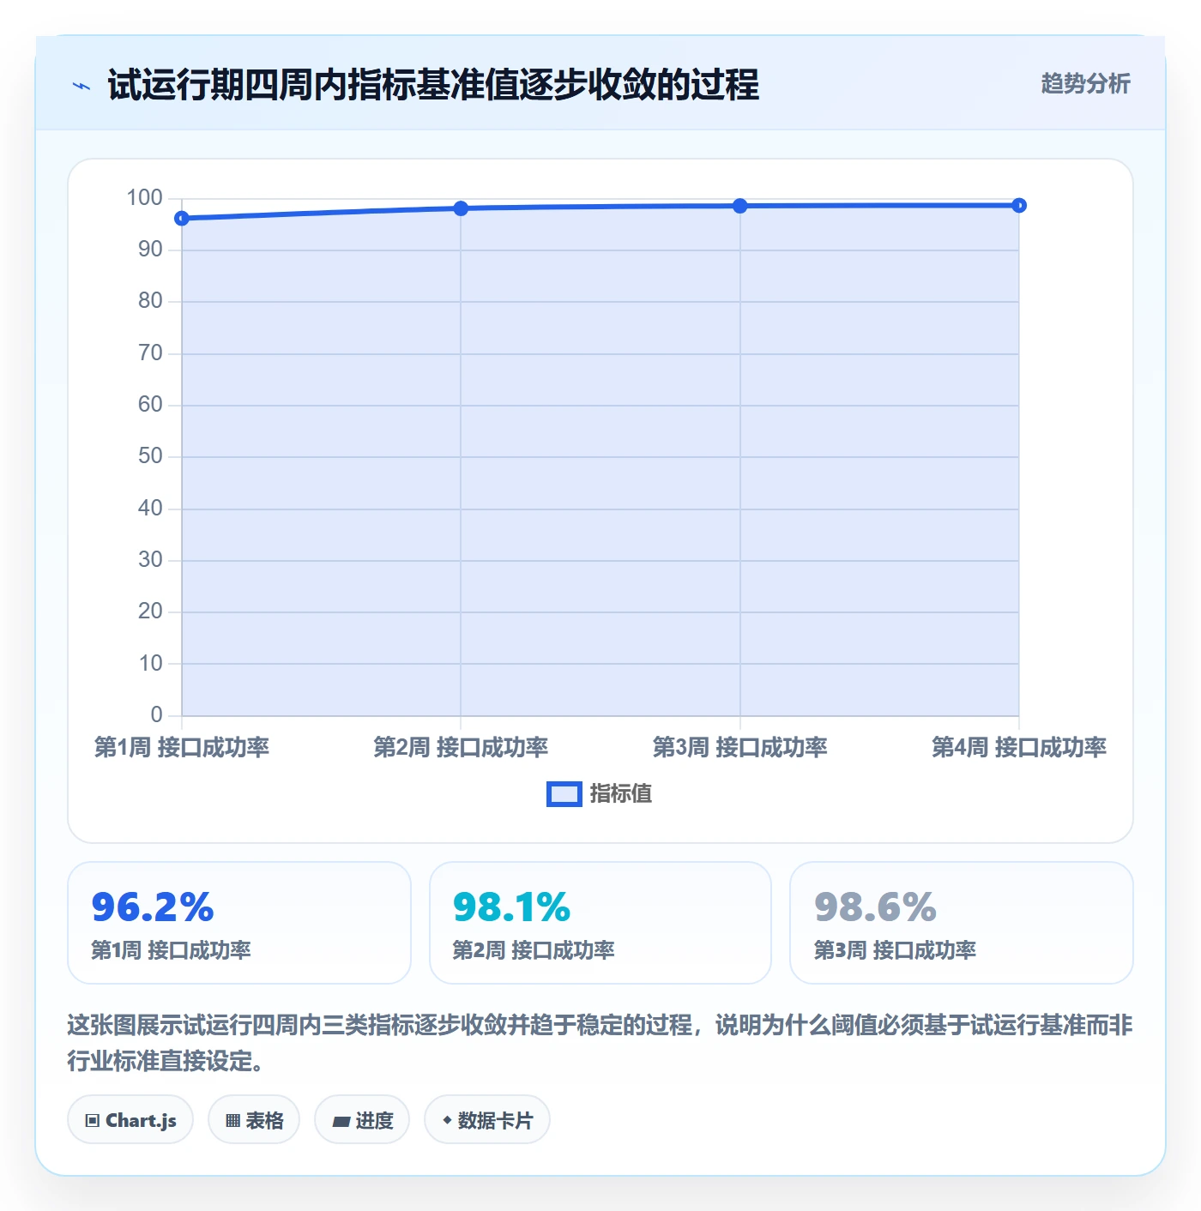Click the x-axis label 第2周 接口成功率

pos(461,747)
